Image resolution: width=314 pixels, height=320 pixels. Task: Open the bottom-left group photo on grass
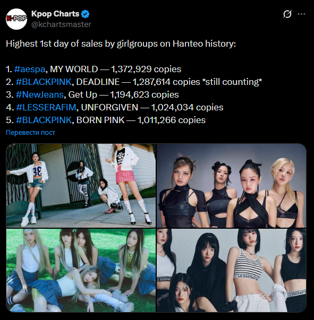(x=81, y=270)
